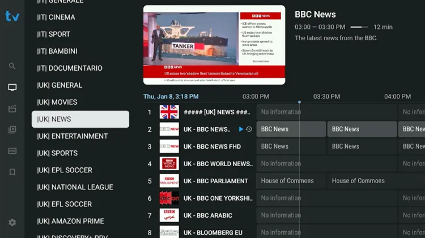This screenshot has height=238, width=425.
Task: Open 03:00 PM BBC News on BBC NEWS FHD
Action: (291, 146)
